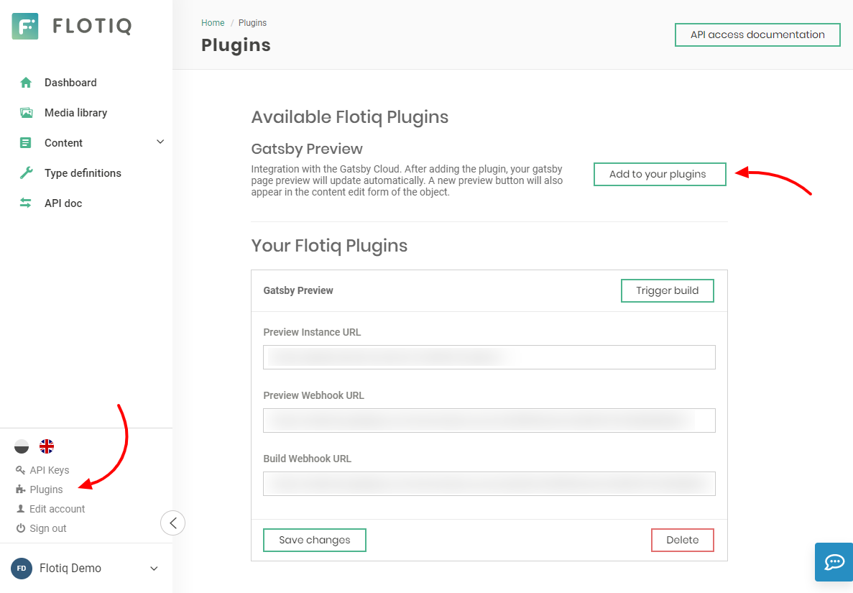Click the Media library image icon
853x593 pixels.
tap(26, 113)
